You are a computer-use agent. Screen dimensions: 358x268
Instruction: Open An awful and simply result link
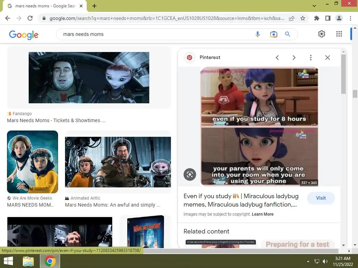(113, 205)
